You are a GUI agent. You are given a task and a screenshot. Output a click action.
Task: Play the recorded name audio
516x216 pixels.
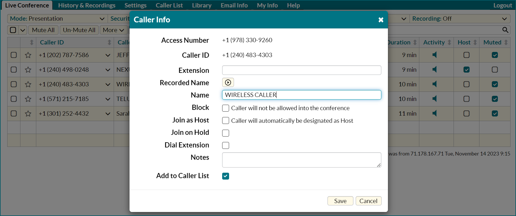pyautogui.click(x=228, y=82)
